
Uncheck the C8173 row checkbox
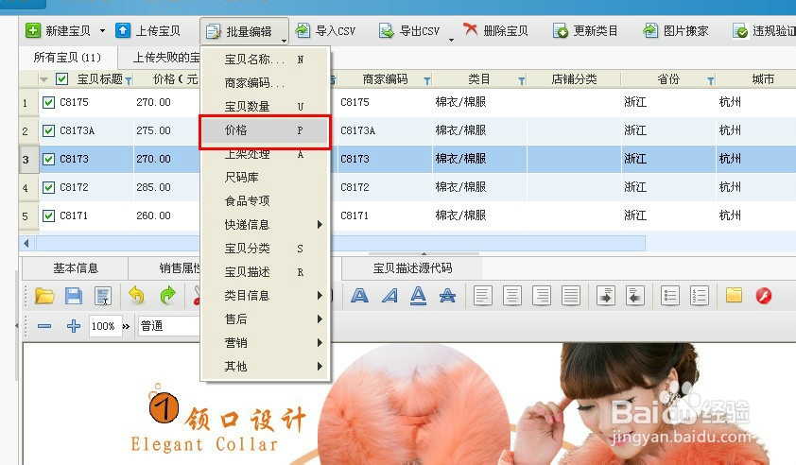[48, 159]
